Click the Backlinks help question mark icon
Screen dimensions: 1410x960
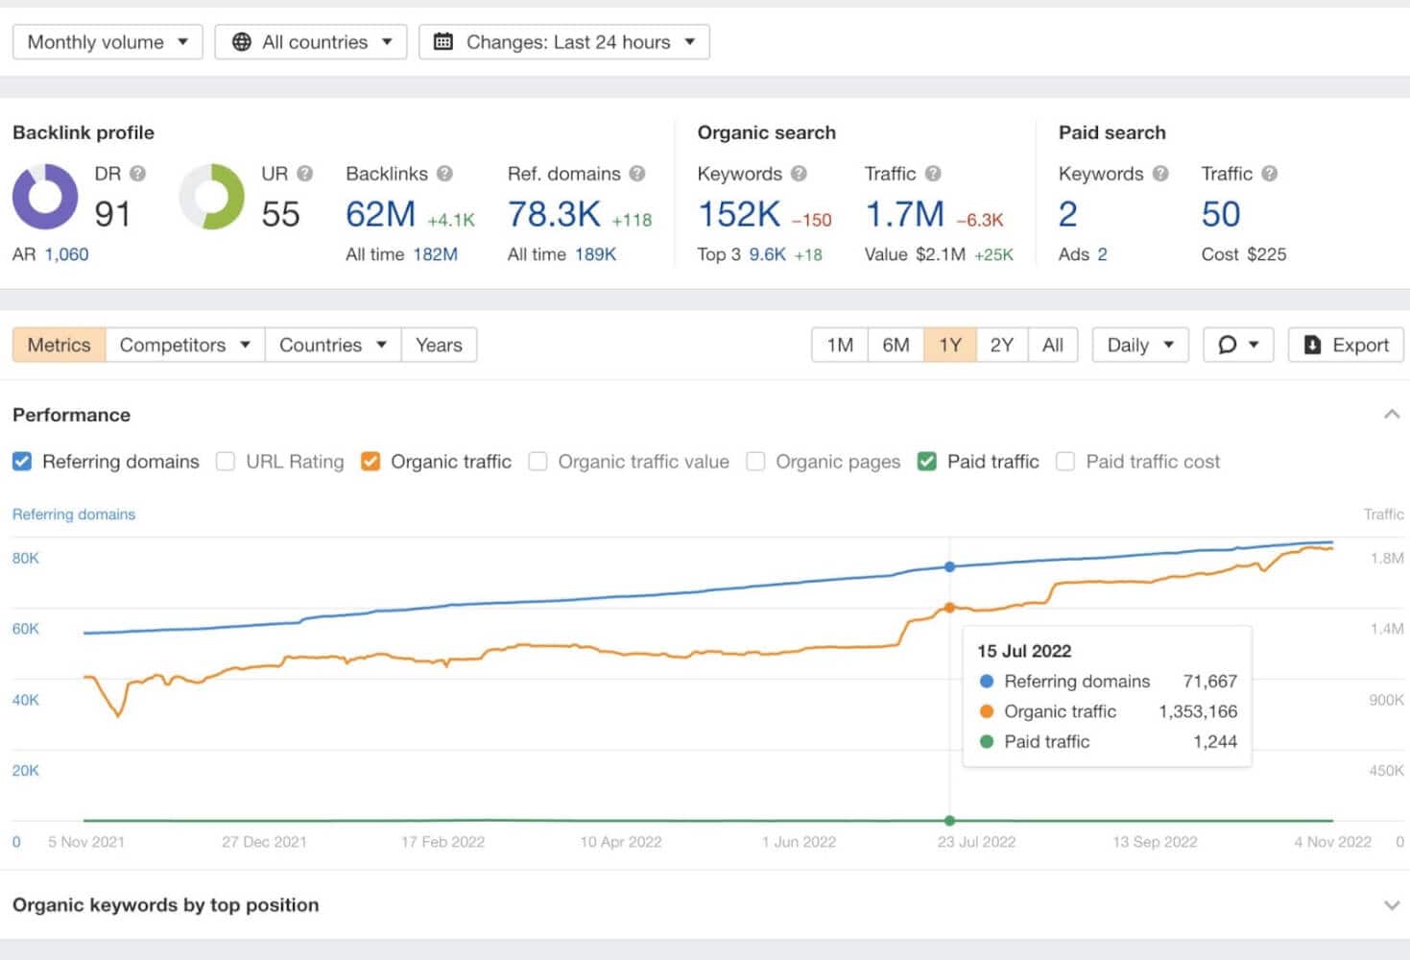point(444,174)
